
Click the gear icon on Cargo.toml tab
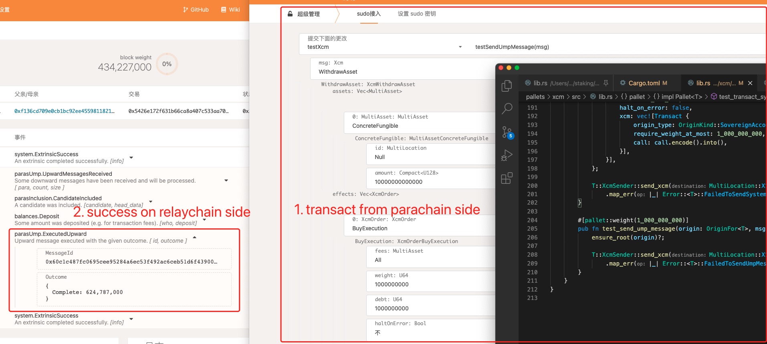tap(623, 83)
